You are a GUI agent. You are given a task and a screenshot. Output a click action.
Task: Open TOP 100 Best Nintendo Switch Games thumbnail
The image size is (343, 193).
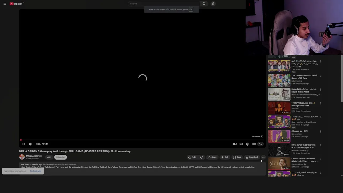pos(279,80)
